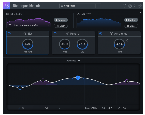This screenshot has height=115, width=145.
Task: Adjust the Reverb Dry knob
Action: point(82,44)
